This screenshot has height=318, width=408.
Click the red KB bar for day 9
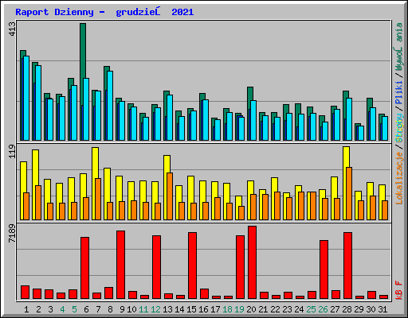click(120, 265)
